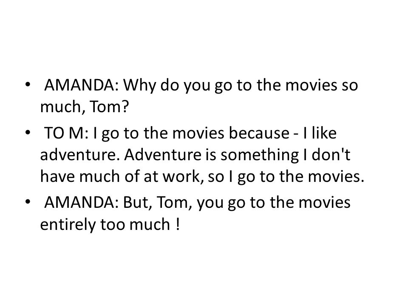
Task: Click the phrase 'I like' at line end
Action: coord(320,133)
